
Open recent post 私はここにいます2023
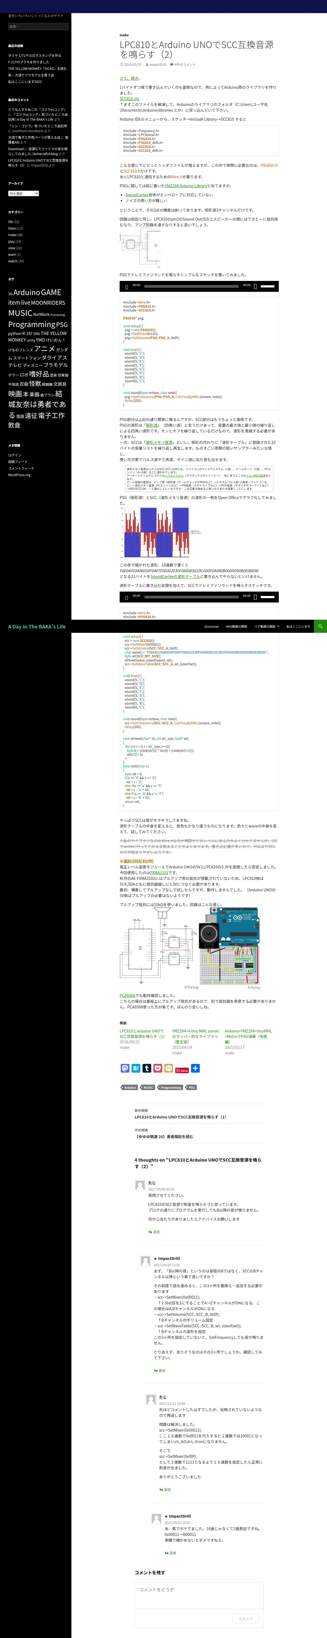25,82
